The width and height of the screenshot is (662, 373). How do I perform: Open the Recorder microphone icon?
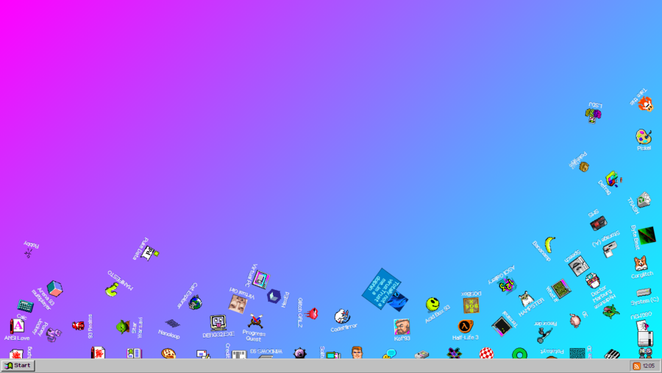coord(544,335)
